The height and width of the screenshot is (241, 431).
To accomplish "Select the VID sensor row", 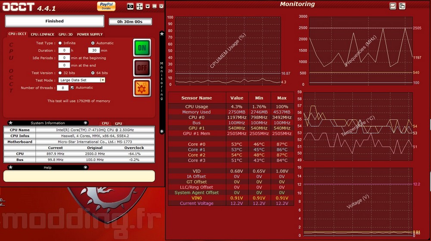I will tap(231, 171).
